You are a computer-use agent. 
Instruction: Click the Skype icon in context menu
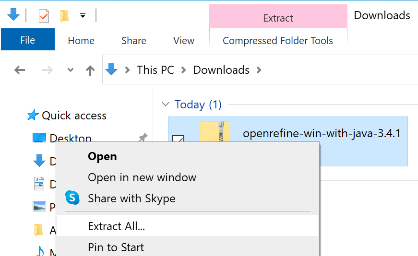pyautogui.click(x=72, y=198)
